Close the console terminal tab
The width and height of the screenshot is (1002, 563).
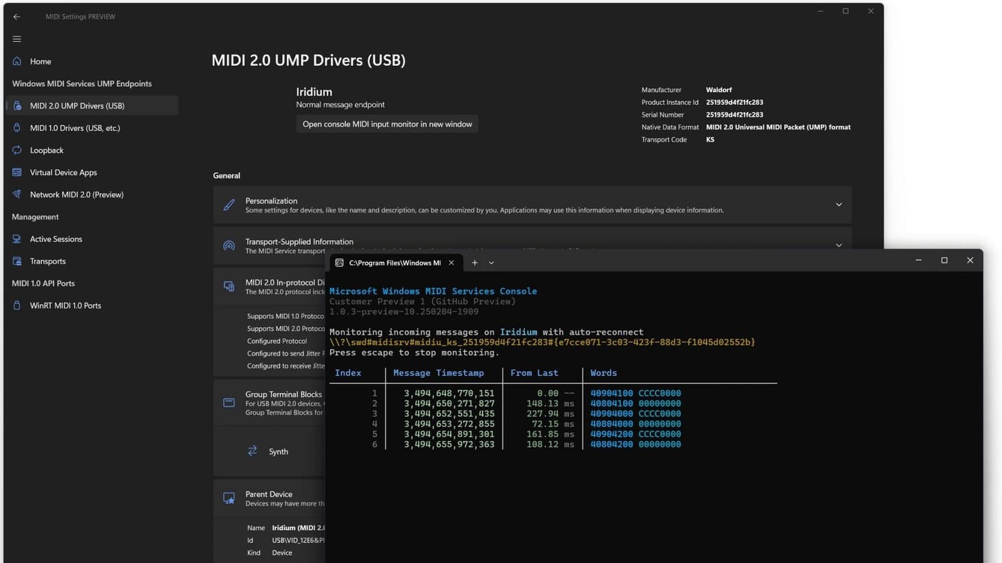pos(451,263)
